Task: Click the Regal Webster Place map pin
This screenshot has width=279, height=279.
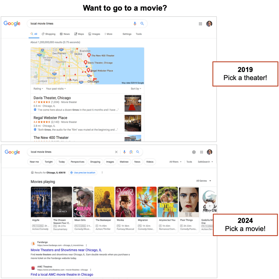Action: click(x=88, y=70)
